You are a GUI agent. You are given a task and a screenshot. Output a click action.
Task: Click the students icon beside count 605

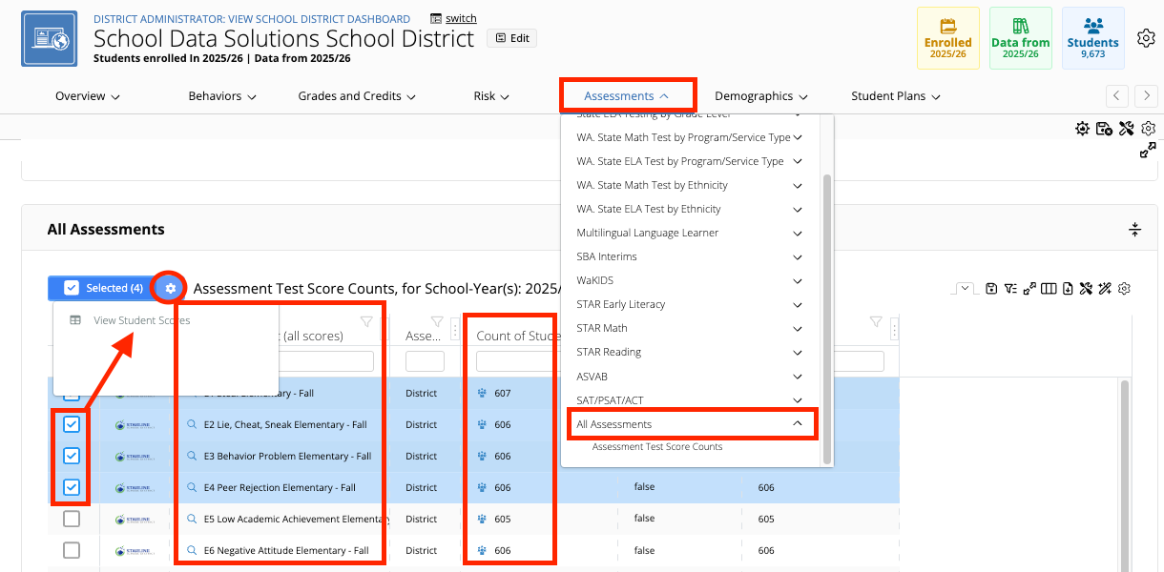pos(483,520)
